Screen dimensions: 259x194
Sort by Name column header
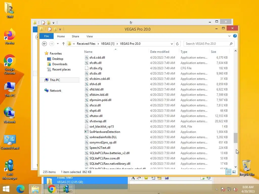pos(88,52)
